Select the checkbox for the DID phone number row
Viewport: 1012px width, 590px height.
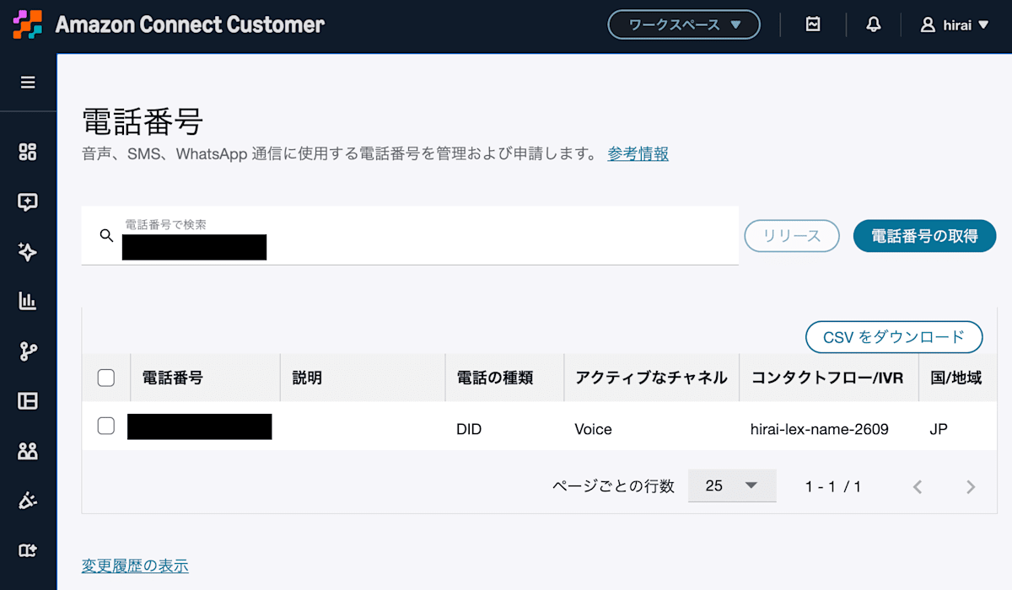tap(106, 426)
